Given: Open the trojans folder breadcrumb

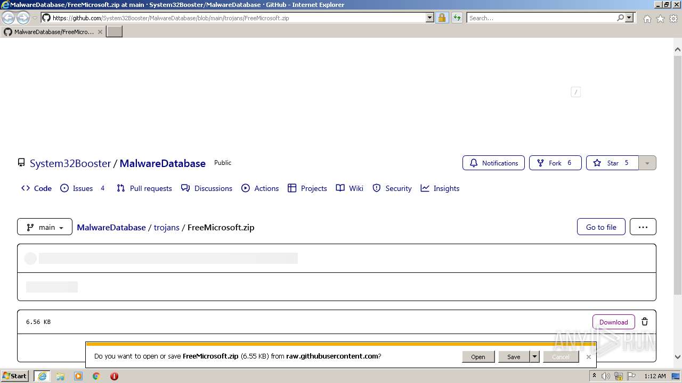Looking at the screenshot, I should [167, 227].
